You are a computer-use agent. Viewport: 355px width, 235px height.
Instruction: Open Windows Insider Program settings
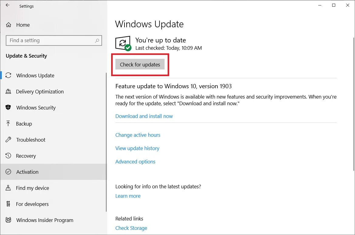(x=53, y=220)
